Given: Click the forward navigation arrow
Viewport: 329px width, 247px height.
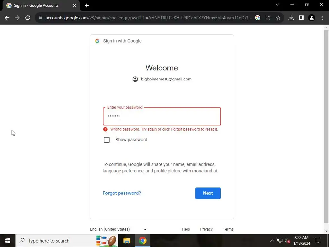Looking at the screenshot, I should tap(17, 18).
